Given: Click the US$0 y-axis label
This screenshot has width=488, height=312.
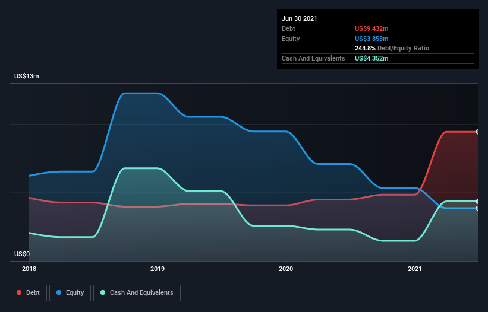Looking at the screenshot, I should point(22,254).
